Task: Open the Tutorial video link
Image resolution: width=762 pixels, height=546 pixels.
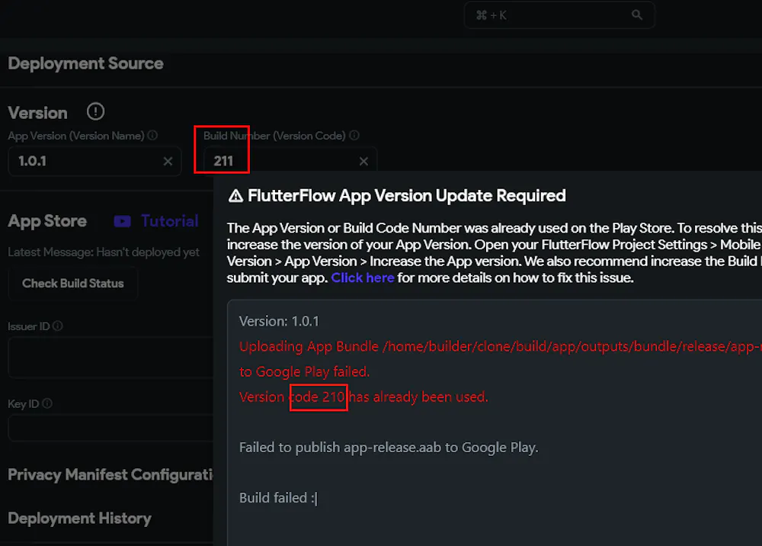Action: [169, 221]
